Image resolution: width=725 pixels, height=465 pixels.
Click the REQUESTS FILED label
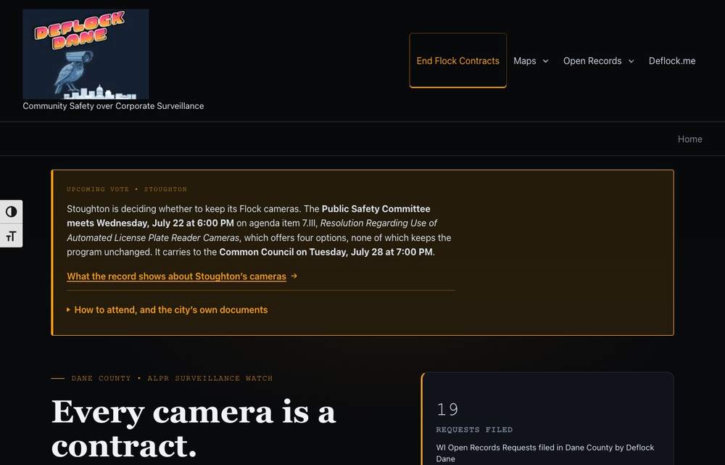(x=474, y=430)
